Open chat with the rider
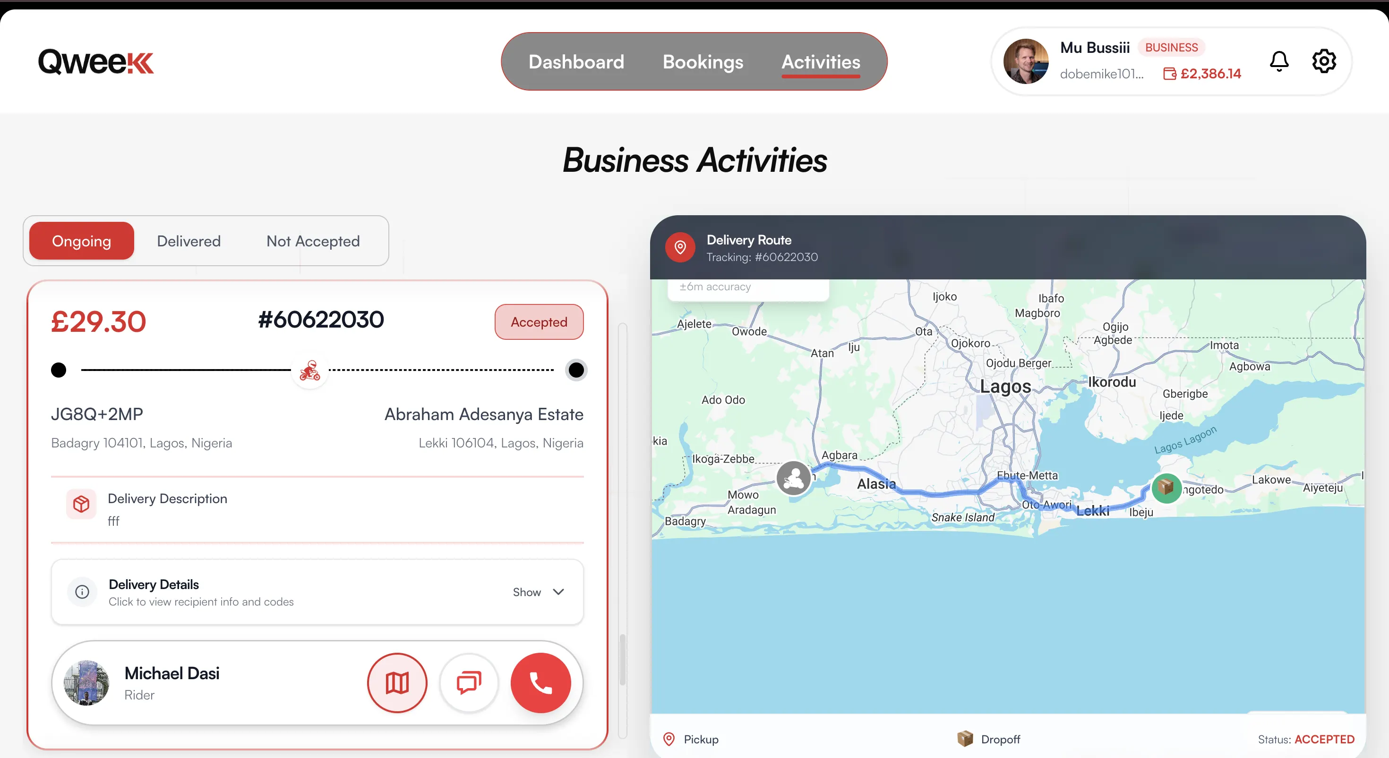 [x=469, y=682]
